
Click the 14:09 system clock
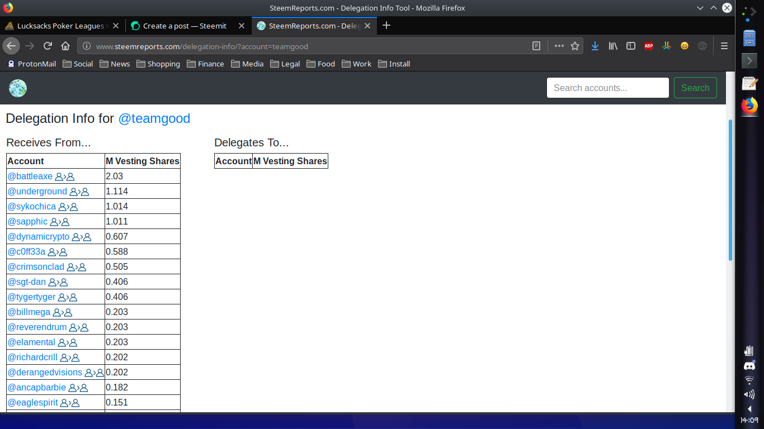[749, 420]
